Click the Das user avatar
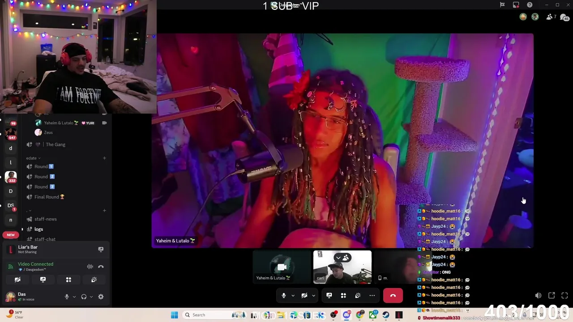573x322 pixels. [x=10, y=297]
